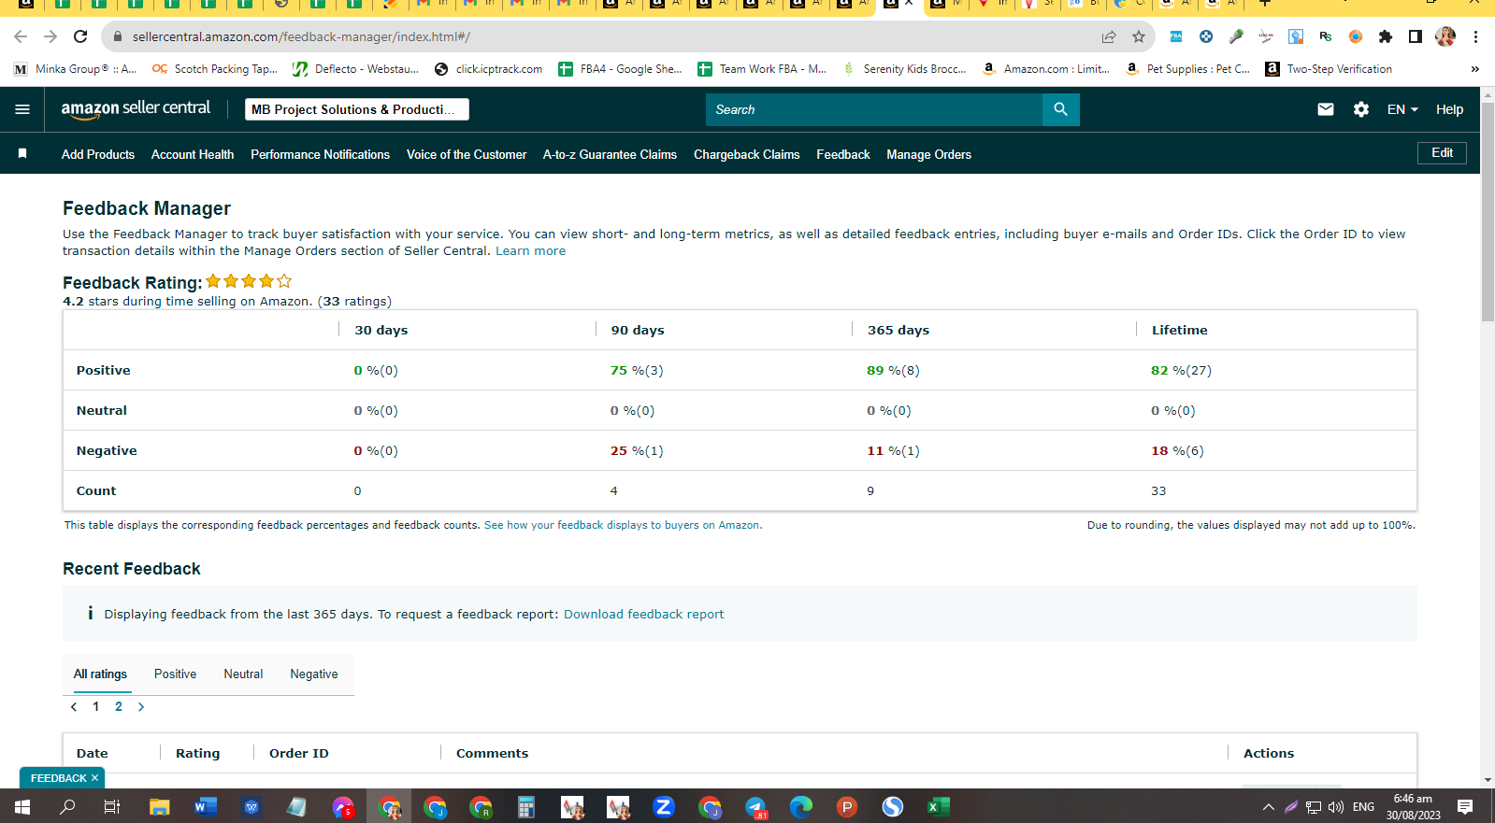Viewport: 1495px width, 823px height.
Task: Open the FBA extension icon
Action: 1176,36
